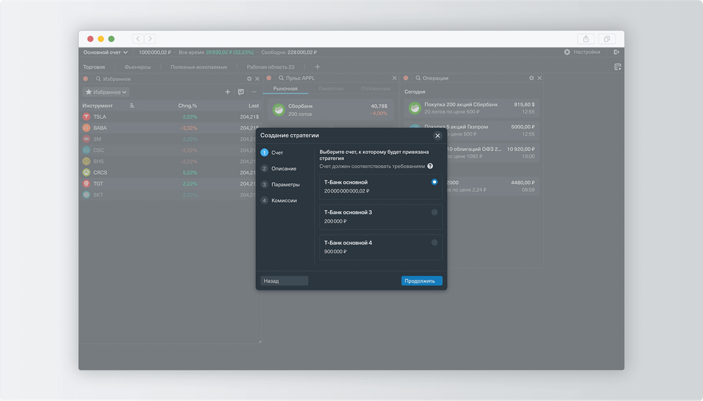Click the help question mark icon
Viewport: 703px width, 401px height.
point(430,166)
